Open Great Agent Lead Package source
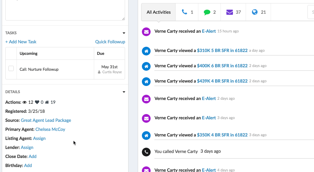The image size is (314, 172). [46, 120]
